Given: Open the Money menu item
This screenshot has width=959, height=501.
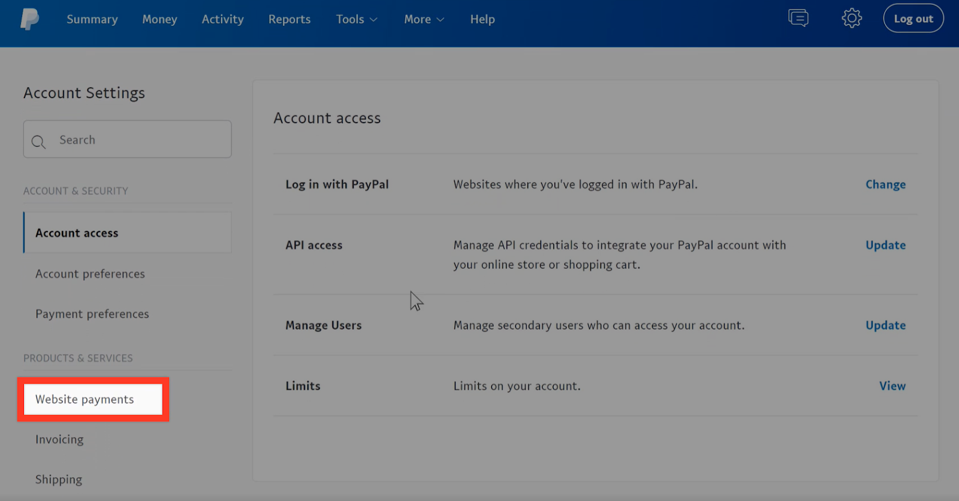Looking at the screenshot, I should tap(159, 19).
